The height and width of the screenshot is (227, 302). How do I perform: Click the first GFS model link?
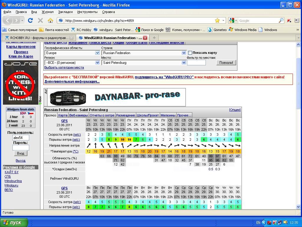[64, 121]
